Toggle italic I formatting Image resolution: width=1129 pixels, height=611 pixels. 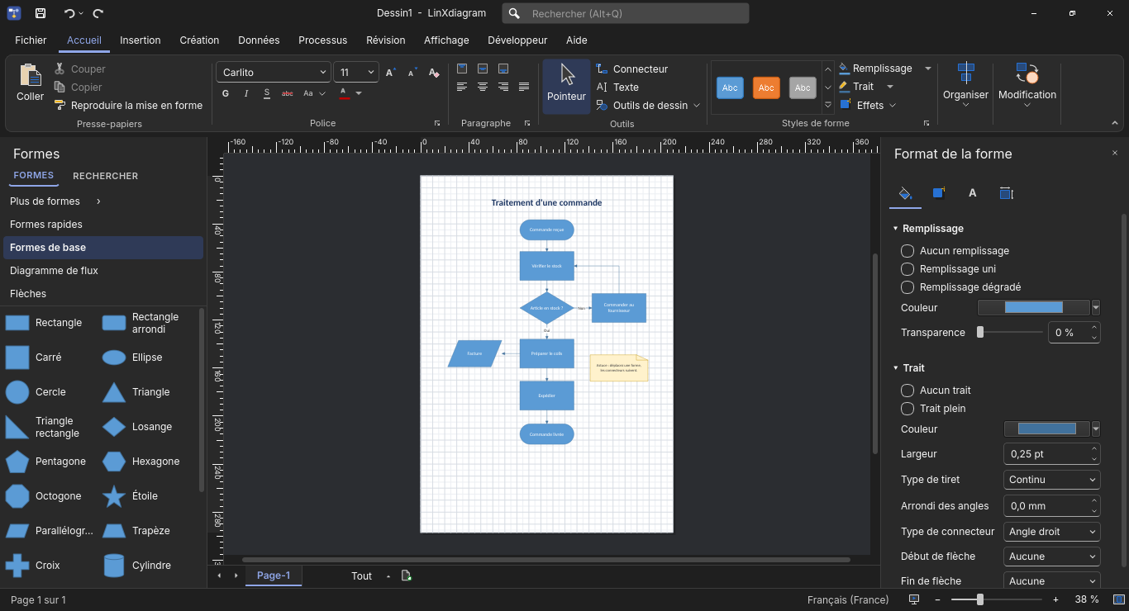tap(246, 93)
